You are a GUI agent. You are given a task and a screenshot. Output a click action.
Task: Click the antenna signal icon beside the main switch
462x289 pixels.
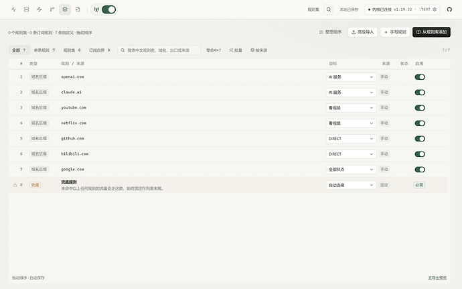pos(96,9)
